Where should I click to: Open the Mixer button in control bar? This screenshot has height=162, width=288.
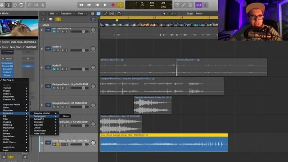coord(36,5)
